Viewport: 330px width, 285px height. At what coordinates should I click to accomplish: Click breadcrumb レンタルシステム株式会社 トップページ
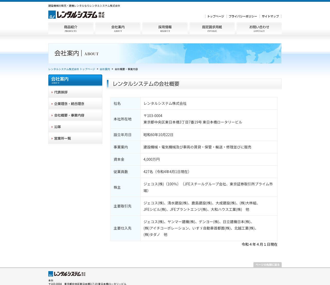(x=72, y=69)
